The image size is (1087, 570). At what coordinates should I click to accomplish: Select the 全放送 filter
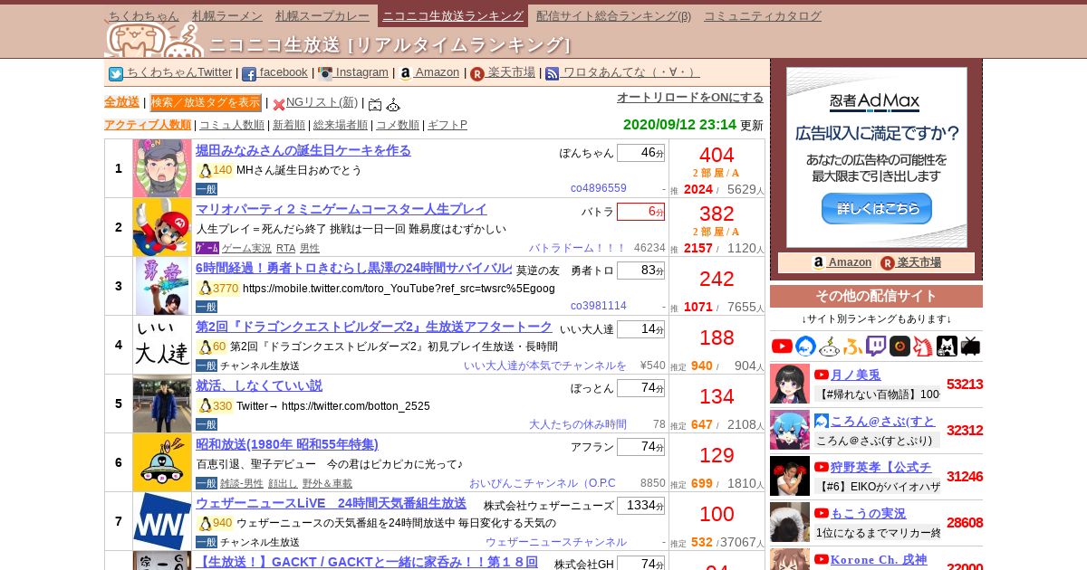point(121,102)
